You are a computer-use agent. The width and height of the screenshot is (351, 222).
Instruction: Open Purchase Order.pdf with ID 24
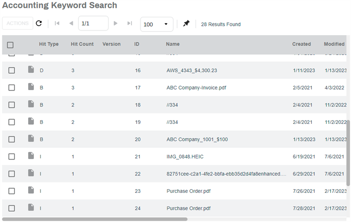[x=188, y=208]
